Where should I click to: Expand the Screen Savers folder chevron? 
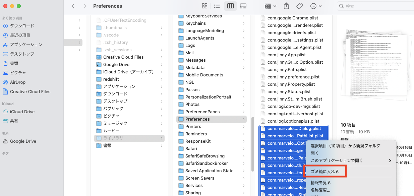[x=244, y=178]
